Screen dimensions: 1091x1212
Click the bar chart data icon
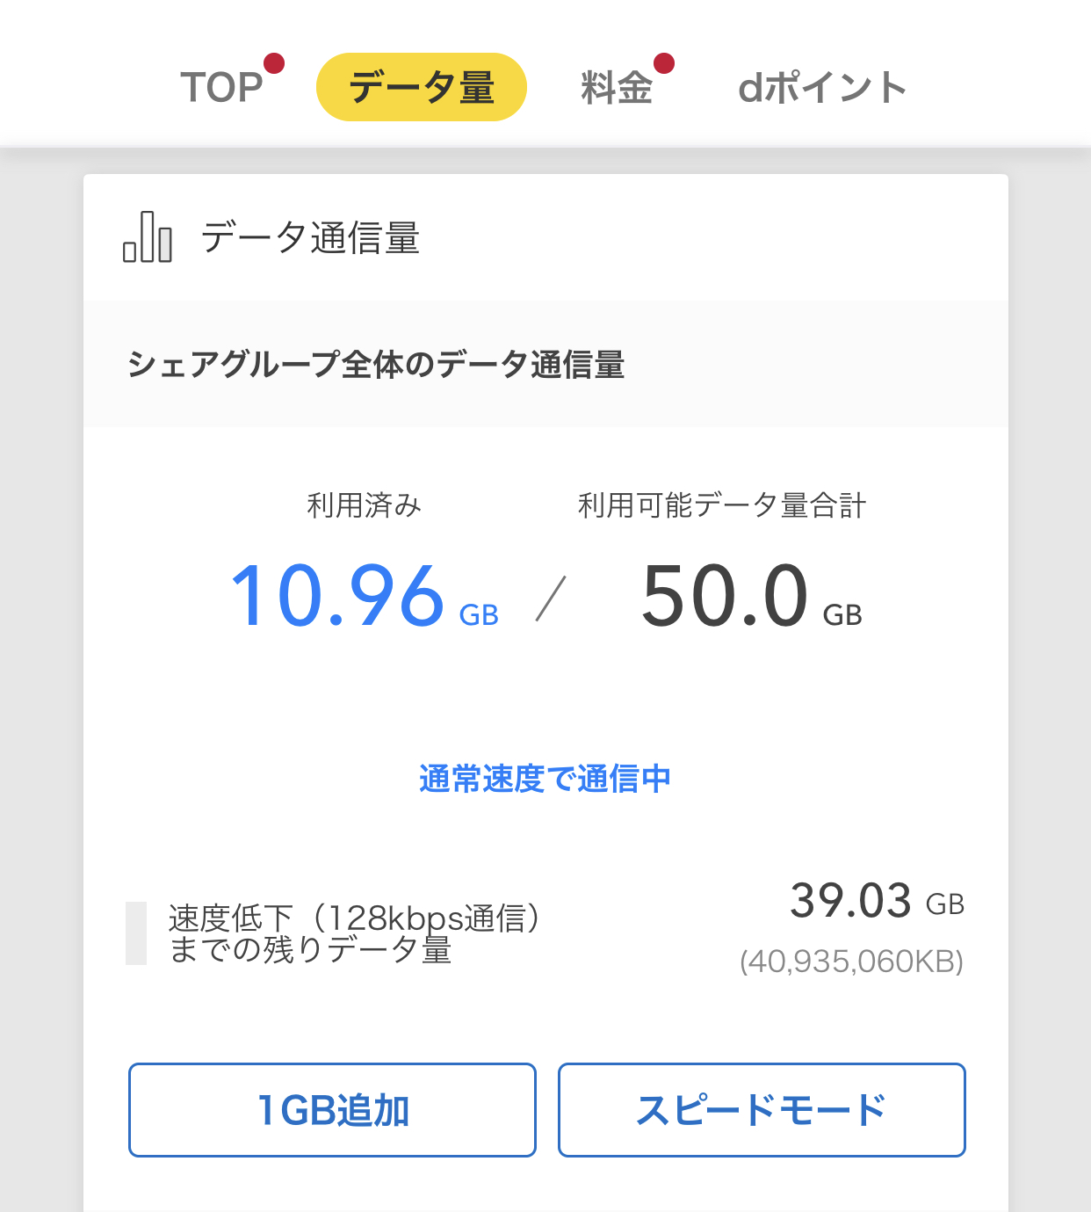148,237
